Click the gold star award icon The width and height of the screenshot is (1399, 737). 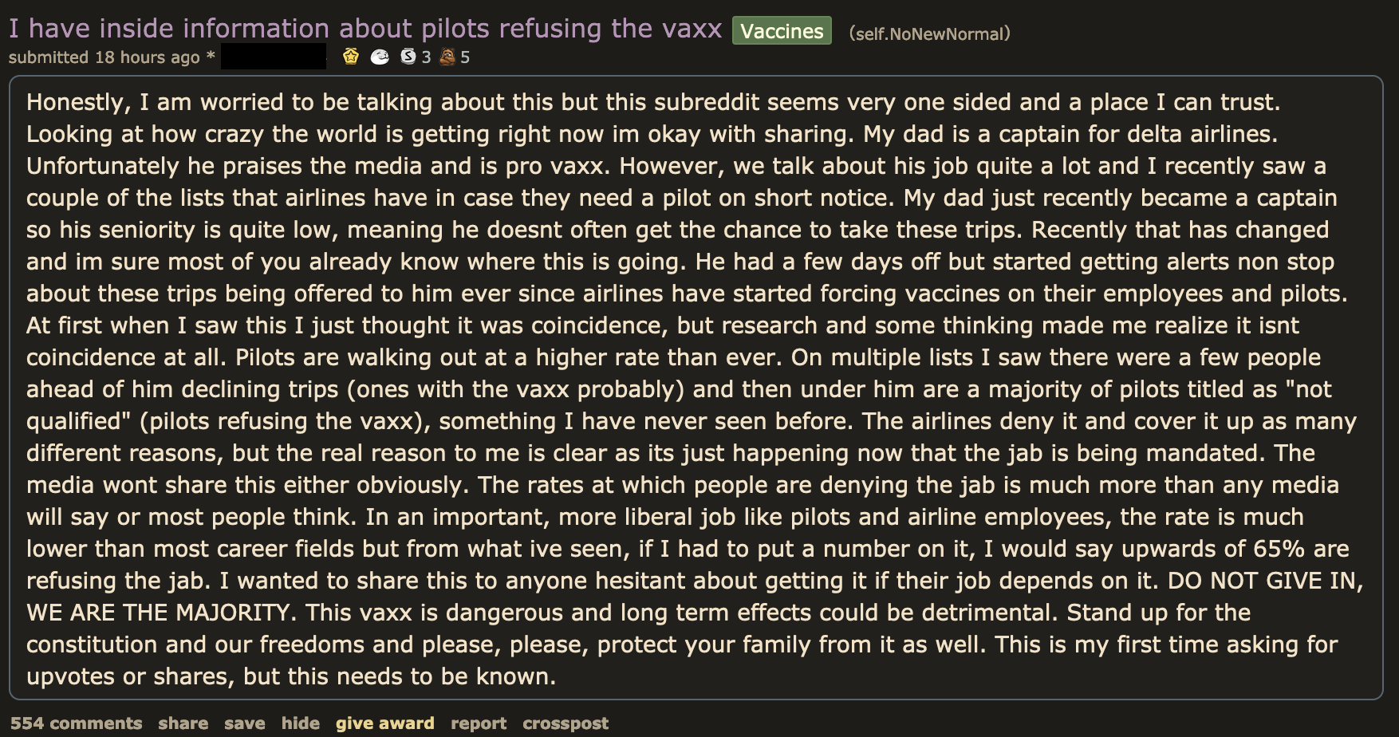350,57
